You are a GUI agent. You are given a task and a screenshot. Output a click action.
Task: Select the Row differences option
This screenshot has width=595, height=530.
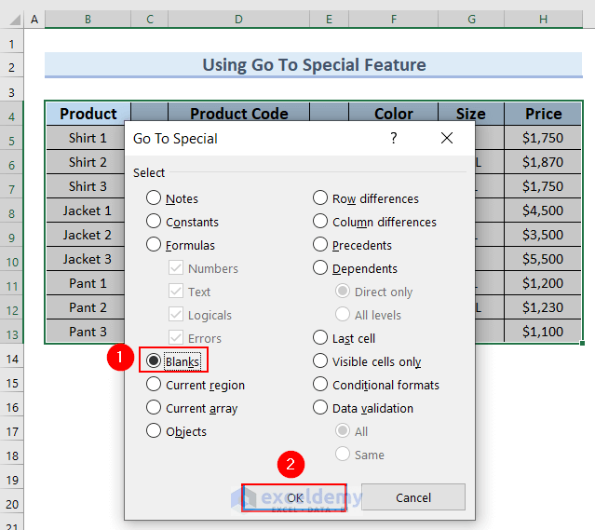pos(366,198)
